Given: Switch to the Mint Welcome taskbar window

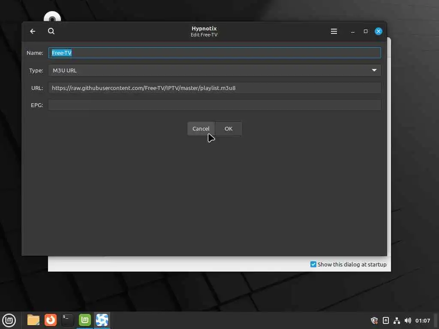Looking at the screenshot, I should point(85,320).
